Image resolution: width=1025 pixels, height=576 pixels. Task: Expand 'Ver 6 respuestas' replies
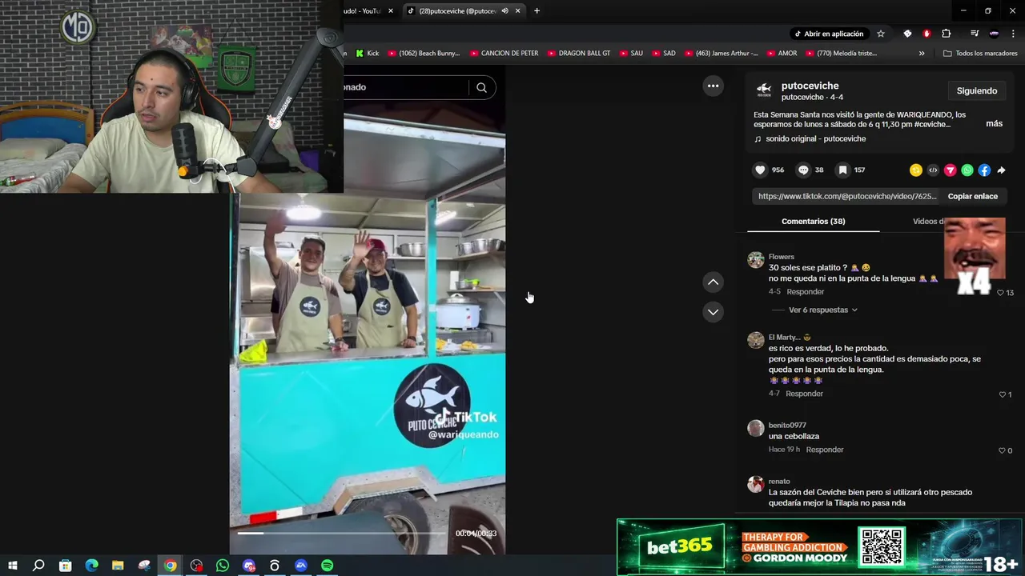tap(823, 310)
